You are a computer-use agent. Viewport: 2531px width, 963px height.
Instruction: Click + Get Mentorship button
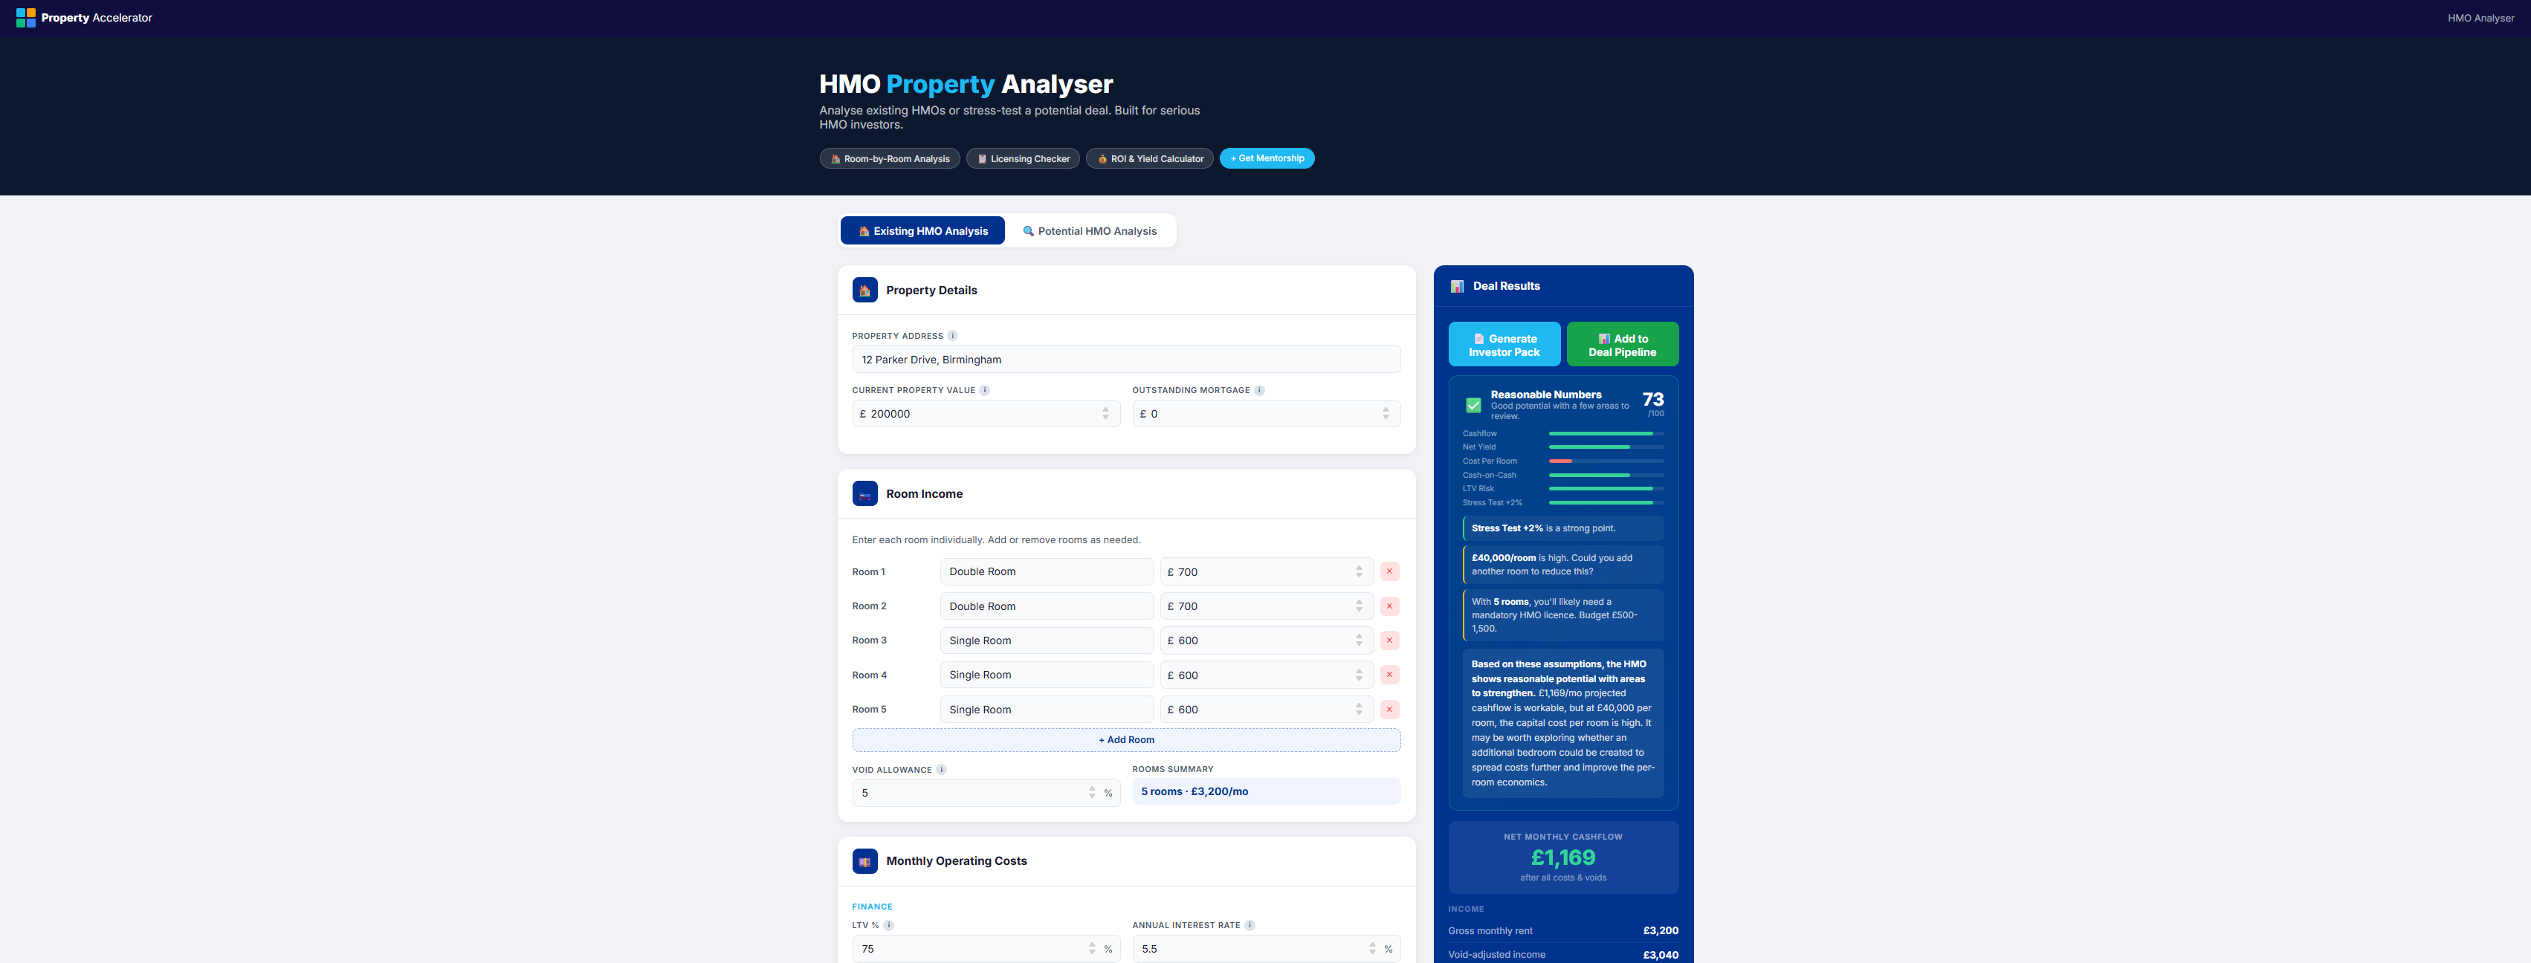pyautogui.click(x=1267, y=158)
